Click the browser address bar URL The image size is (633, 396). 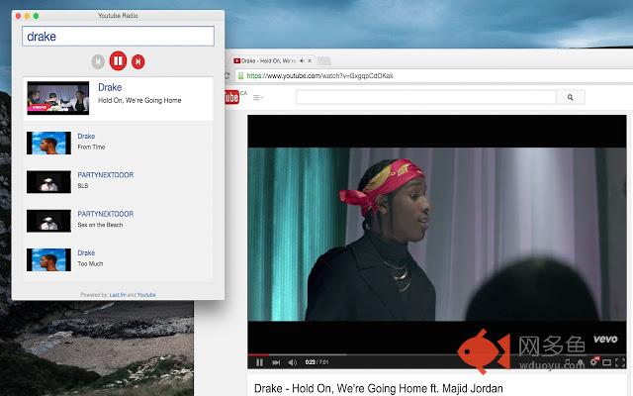[x=319, y=76]
